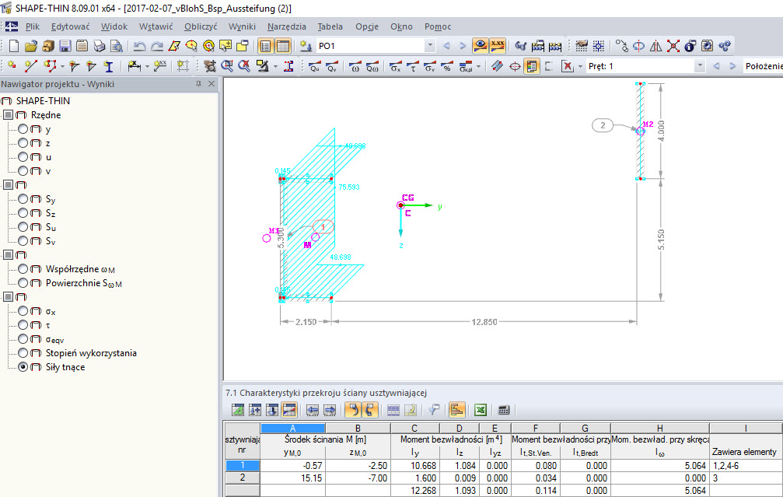Open the PO1 load case dropdown

point(430,45)
